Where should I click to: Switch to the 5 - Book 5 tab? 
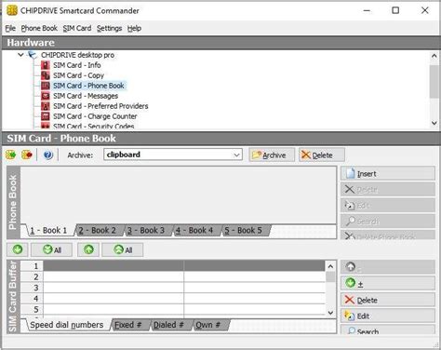pyautogui.click(x=244, y=231)
